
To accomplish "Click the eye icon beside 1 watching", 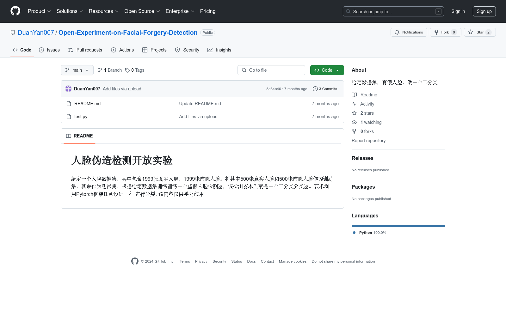I will coord(354,122).
